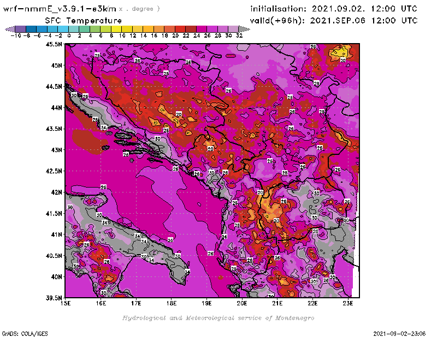Pick the legend swatch between 18 and 20
This screenshot has height=337, width=437.
coord(169,29)
